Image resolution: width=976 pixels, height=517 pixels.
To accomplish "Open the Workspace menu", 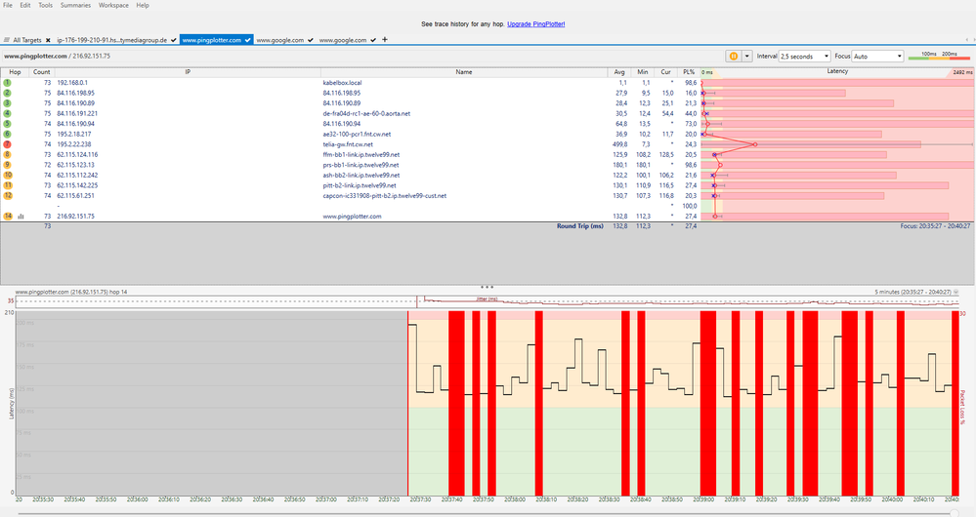I will (x=113, y=5).
